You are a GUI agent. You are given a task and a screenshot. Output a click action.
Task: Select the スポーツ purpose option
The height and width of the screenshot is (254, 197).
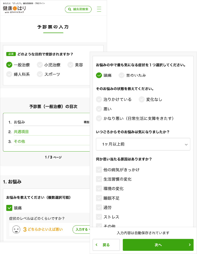[x=40, y=74]
